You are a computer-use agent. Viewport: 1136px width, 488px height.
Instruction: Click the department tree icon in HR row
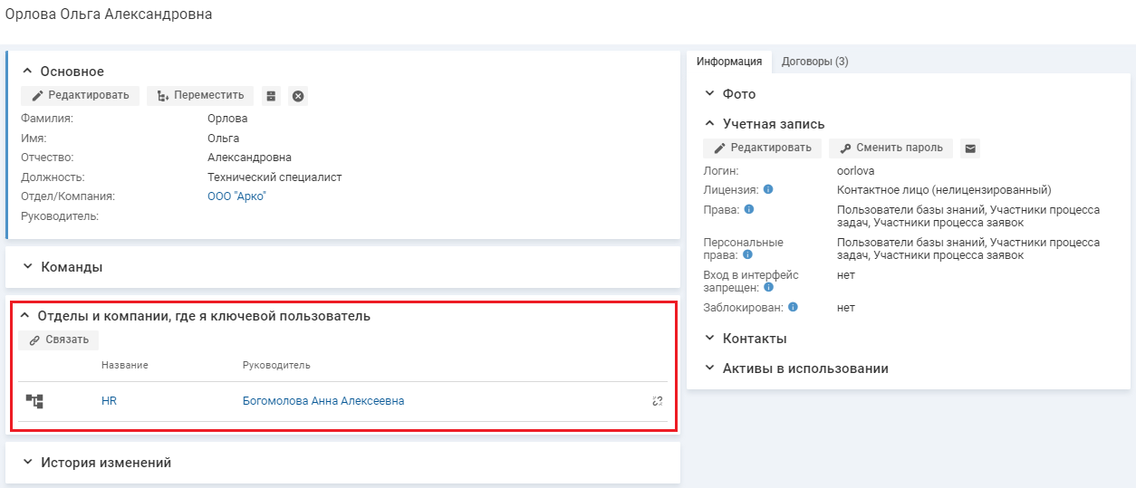[x=34, y=401]
